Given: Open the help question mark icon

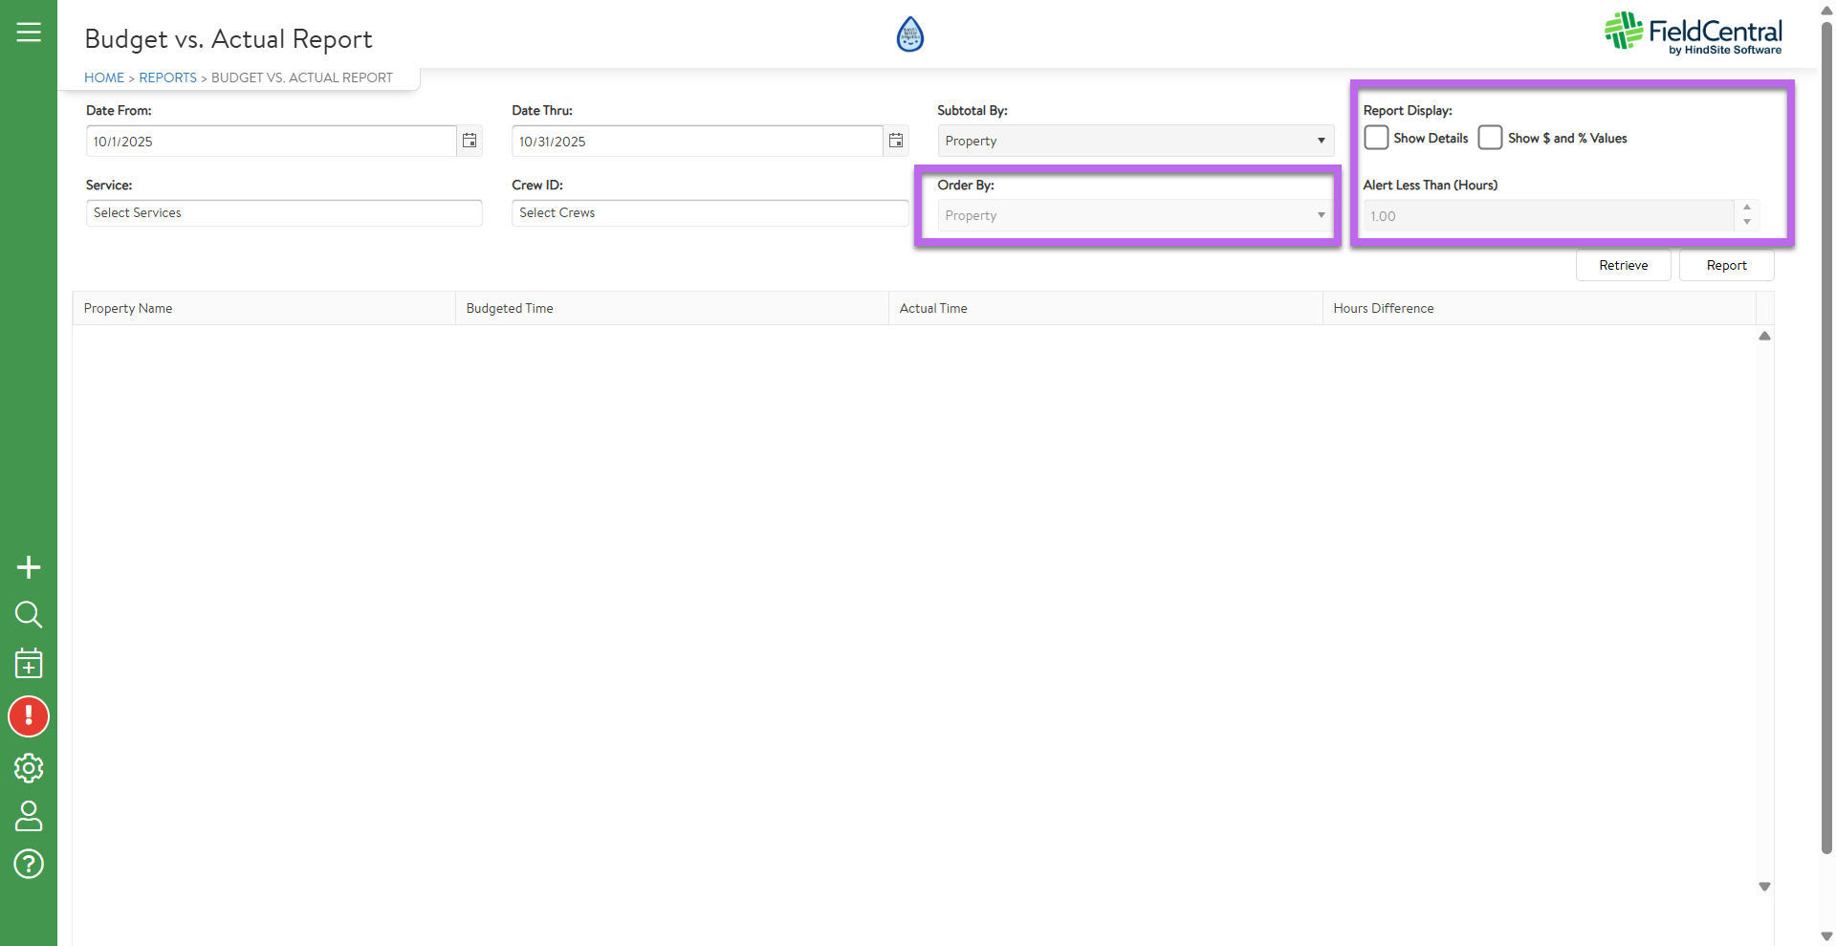Looking at the screenshot, I should 29,864.
